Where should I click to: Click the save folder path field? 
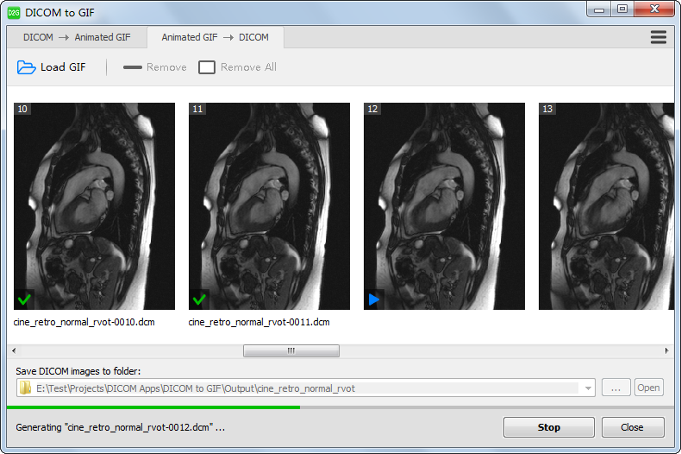pos(302,388)
